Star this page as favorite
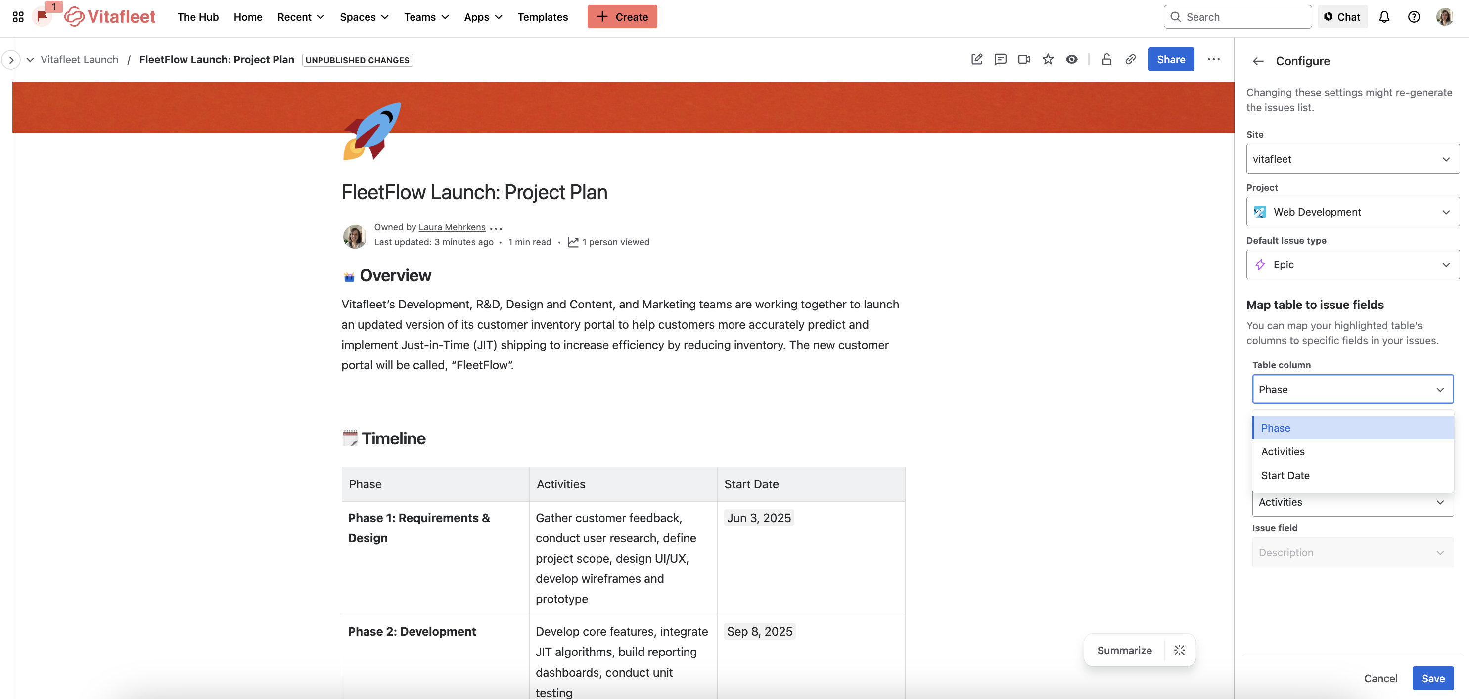 point(1048,59)
